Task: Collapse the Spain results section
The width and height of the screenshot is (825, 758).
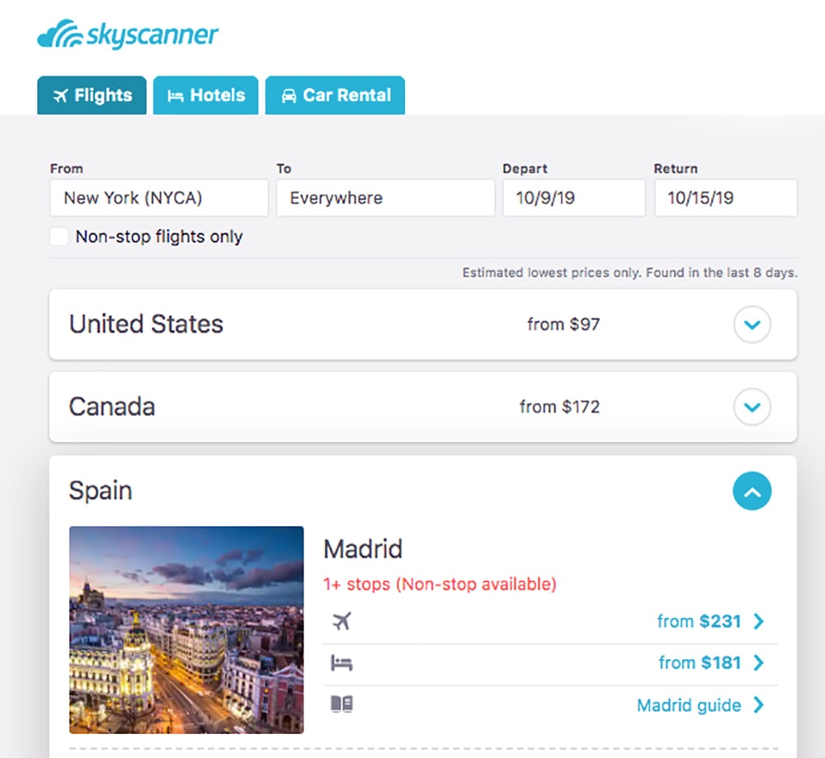Action: 752,491
